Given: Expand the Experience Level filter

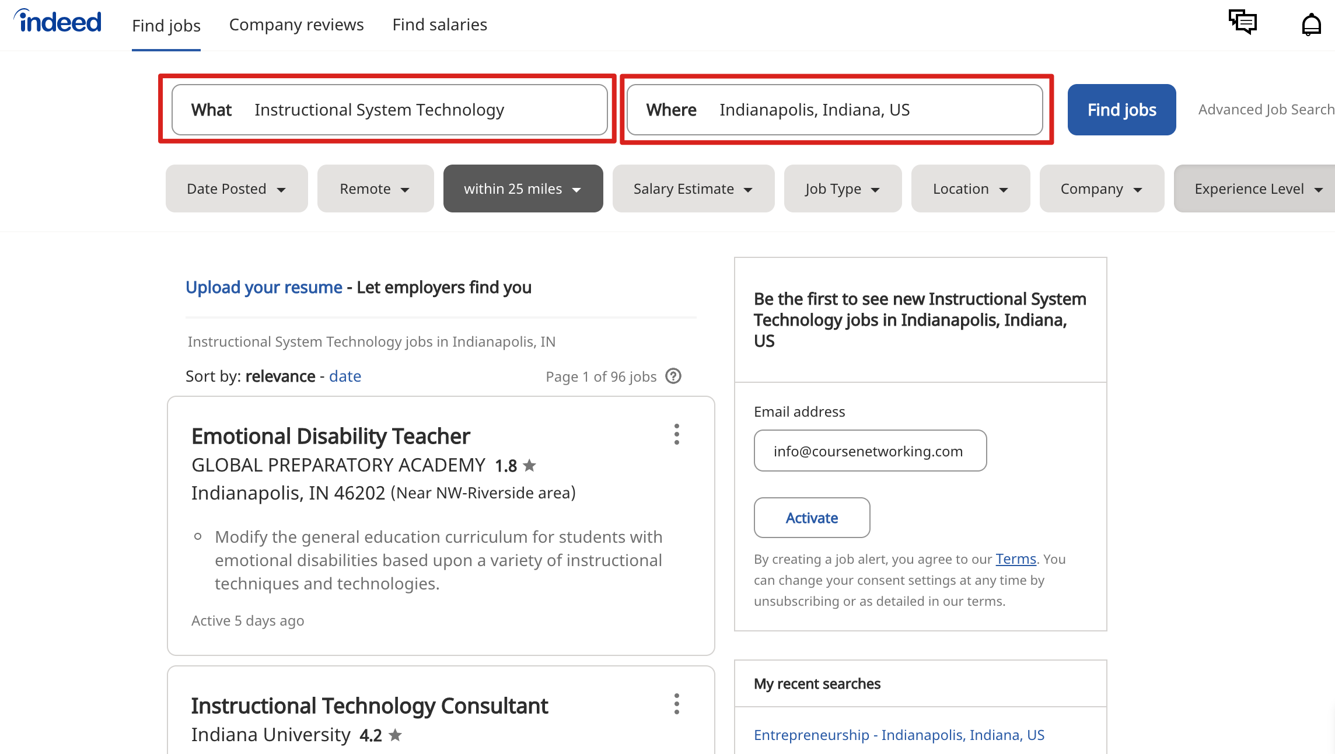Looking at the screenshot, I should click(x=1254, y=188).
